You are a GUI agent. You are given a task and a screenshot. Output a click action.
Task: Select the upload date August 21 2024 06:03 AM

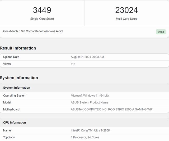pyautogui.click(x=87, y=57)
